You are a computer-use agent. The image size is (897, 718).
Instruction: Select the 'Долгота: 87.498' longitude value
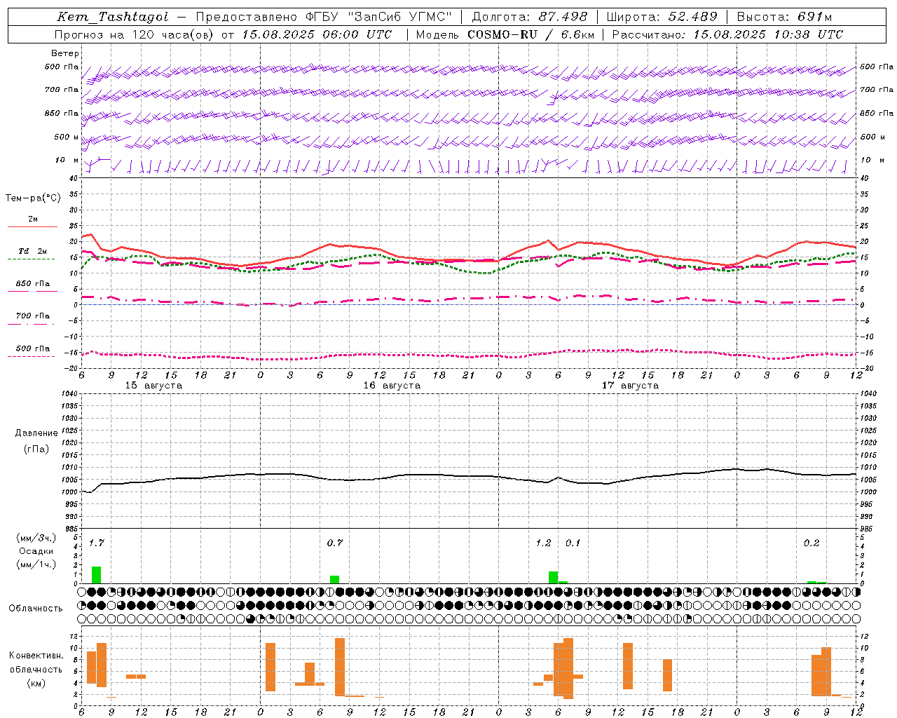pos(530,17)
